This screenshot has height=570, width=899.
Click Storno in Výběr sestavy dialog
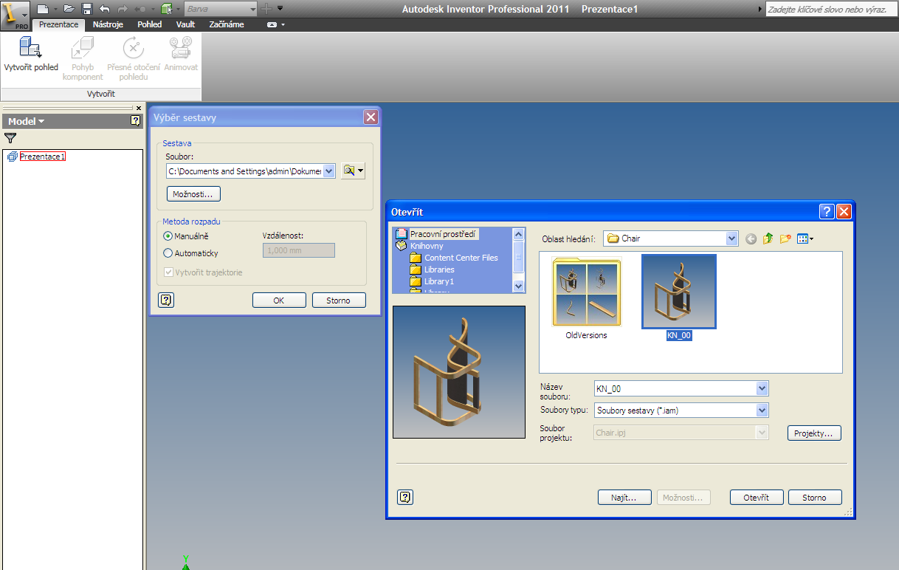[x=339, y=301]
